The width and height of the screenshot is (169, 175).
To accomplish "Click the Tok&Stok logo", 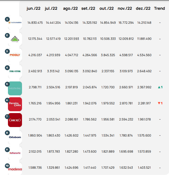I will tap(15, 71).
